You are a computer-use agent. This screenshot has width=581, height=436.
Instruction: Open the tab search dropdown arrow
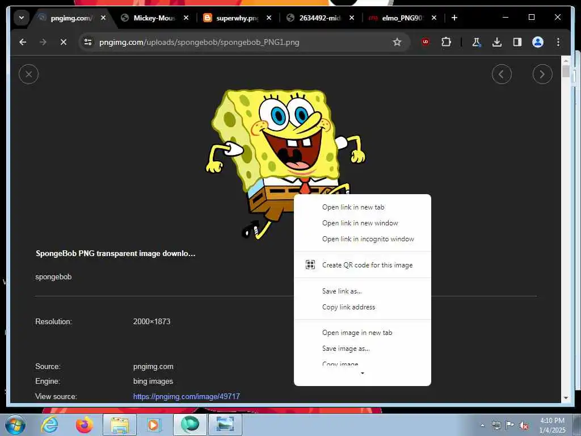click(22, 18)
